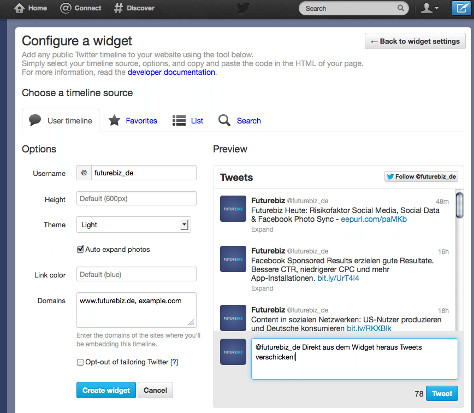Click the 16h tweet timestamp
Screen dimensions: 474x413
(443, 251)
